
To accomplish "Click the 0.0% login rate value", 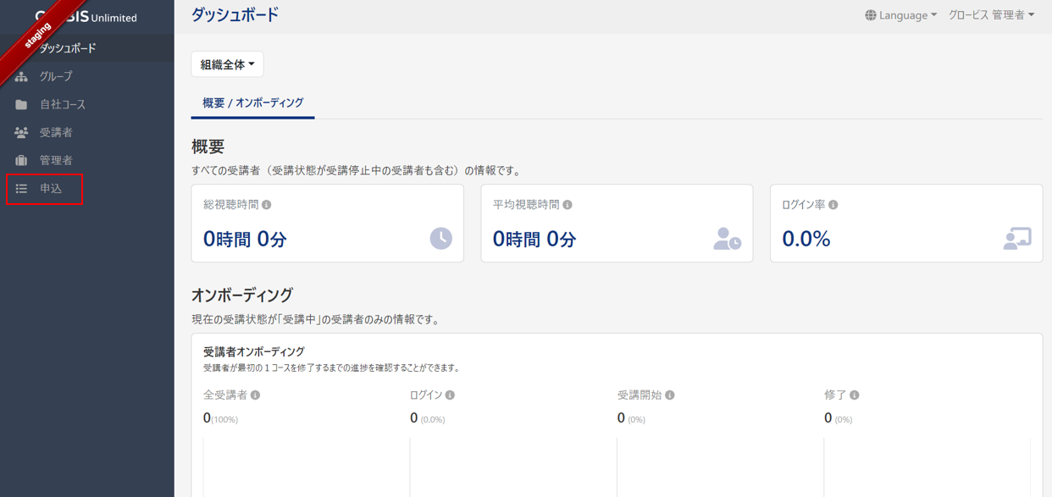I will point(806,240).
